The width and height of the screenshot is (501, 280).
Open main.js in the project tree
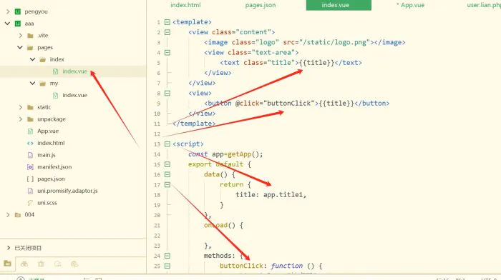(47, 155)
